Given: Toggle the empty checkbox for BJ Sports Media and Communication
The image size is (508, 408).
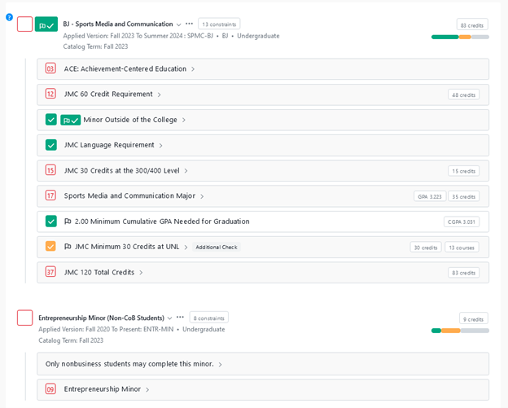Looking at the screenshot, I should (x=24, y=24).
